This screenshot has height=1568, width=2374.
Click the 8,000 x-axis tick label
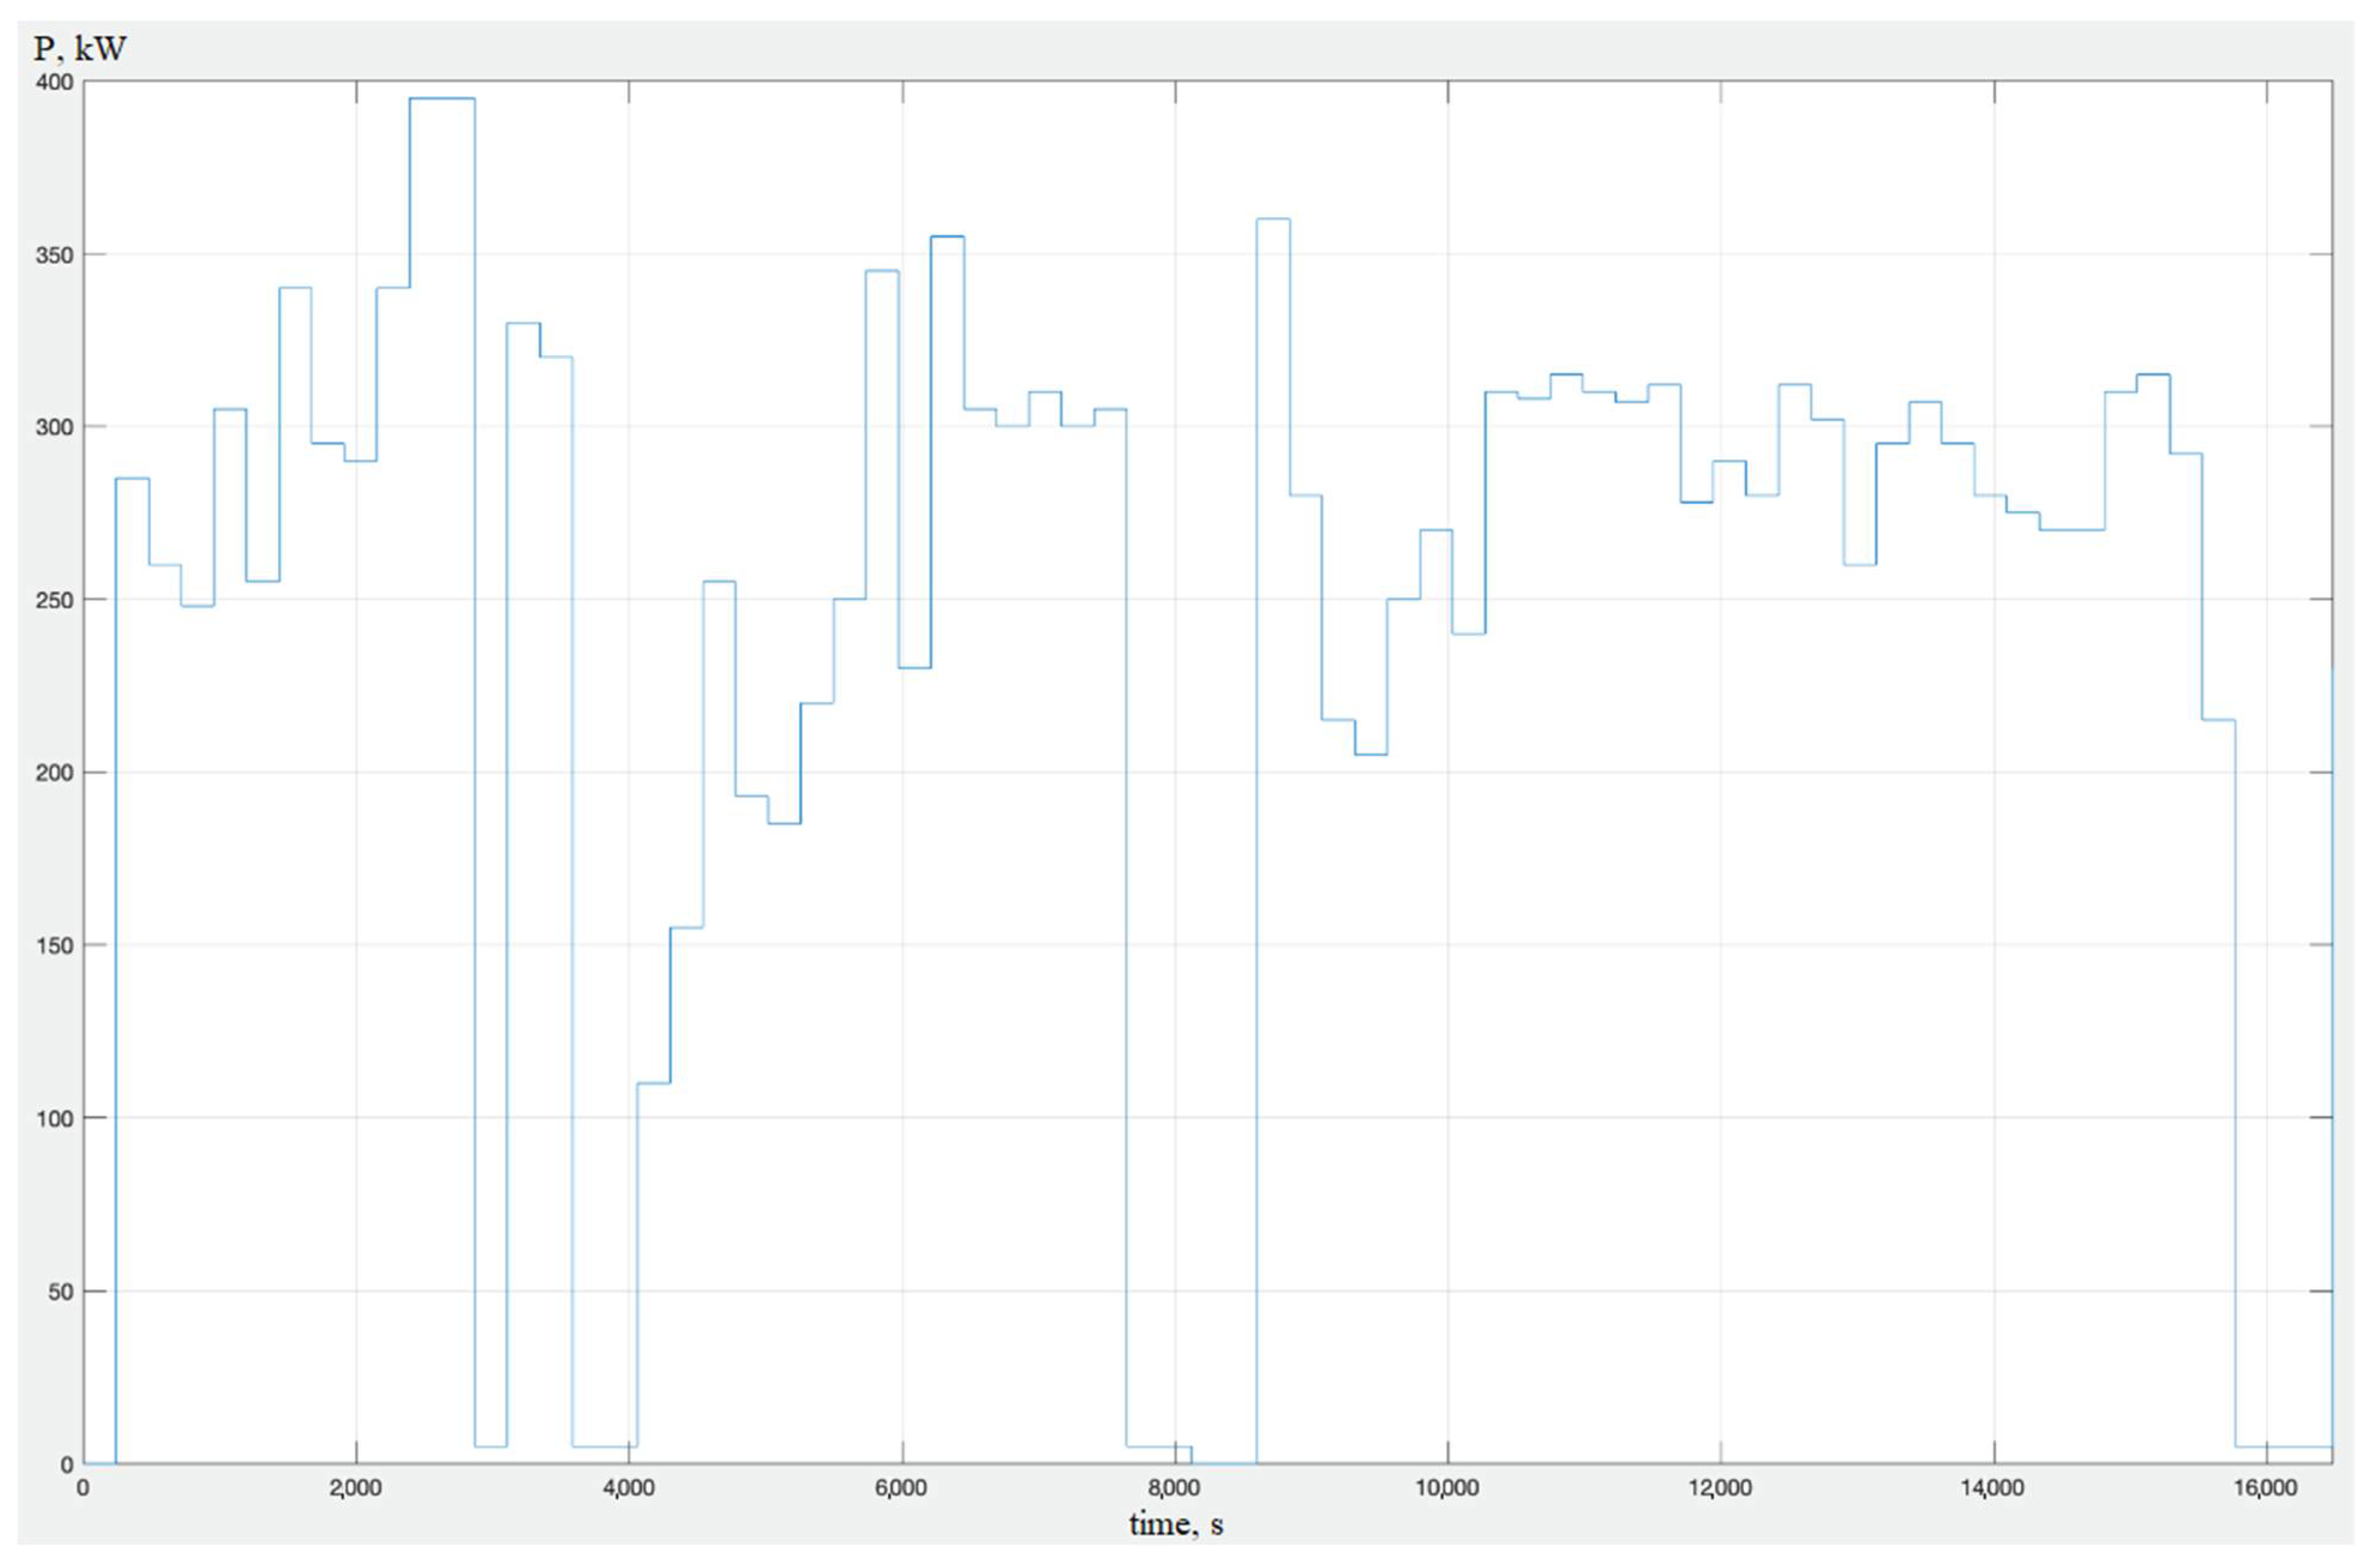(x=1174, y=1488)
